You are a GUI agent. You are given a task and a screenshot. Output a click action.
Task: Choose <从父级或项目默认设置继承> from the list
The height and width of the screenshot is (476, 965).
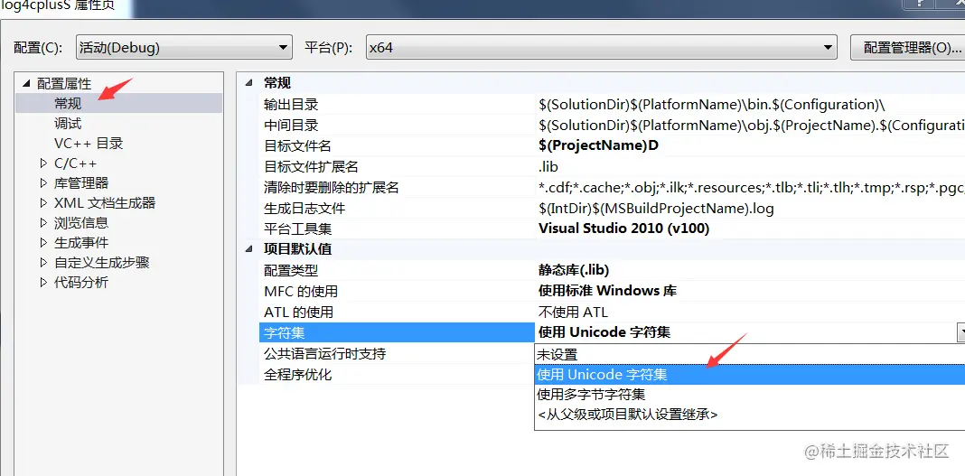tap(750, 415)
